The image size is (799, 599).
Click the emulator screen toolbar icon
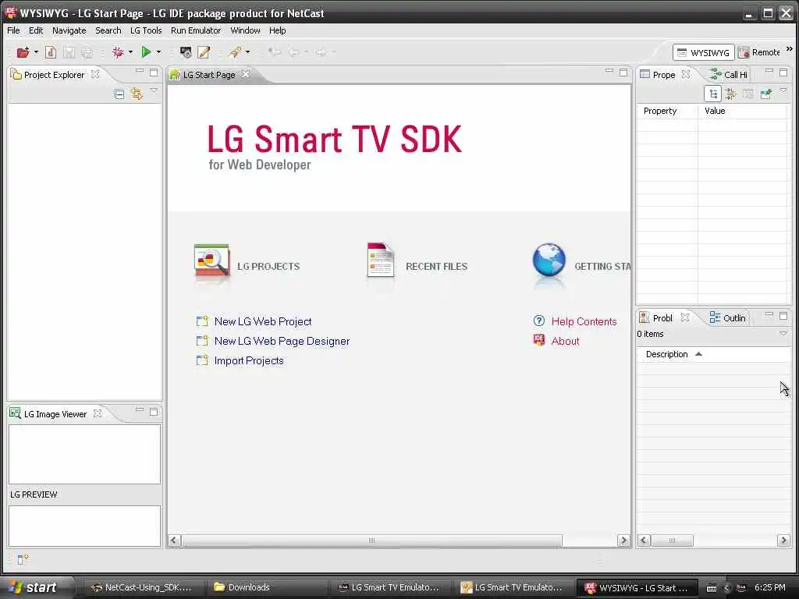tap(186, 52)
